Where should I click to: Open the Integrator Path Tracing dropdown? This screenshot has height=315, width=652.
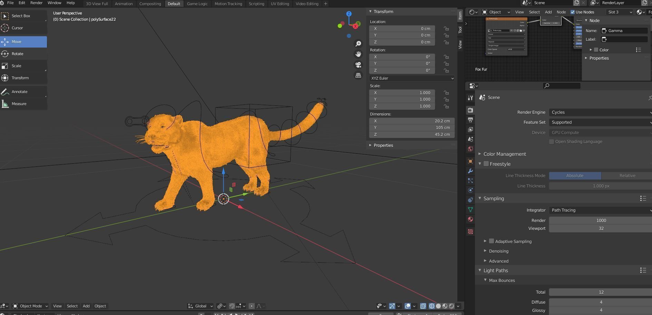(600, 210)
